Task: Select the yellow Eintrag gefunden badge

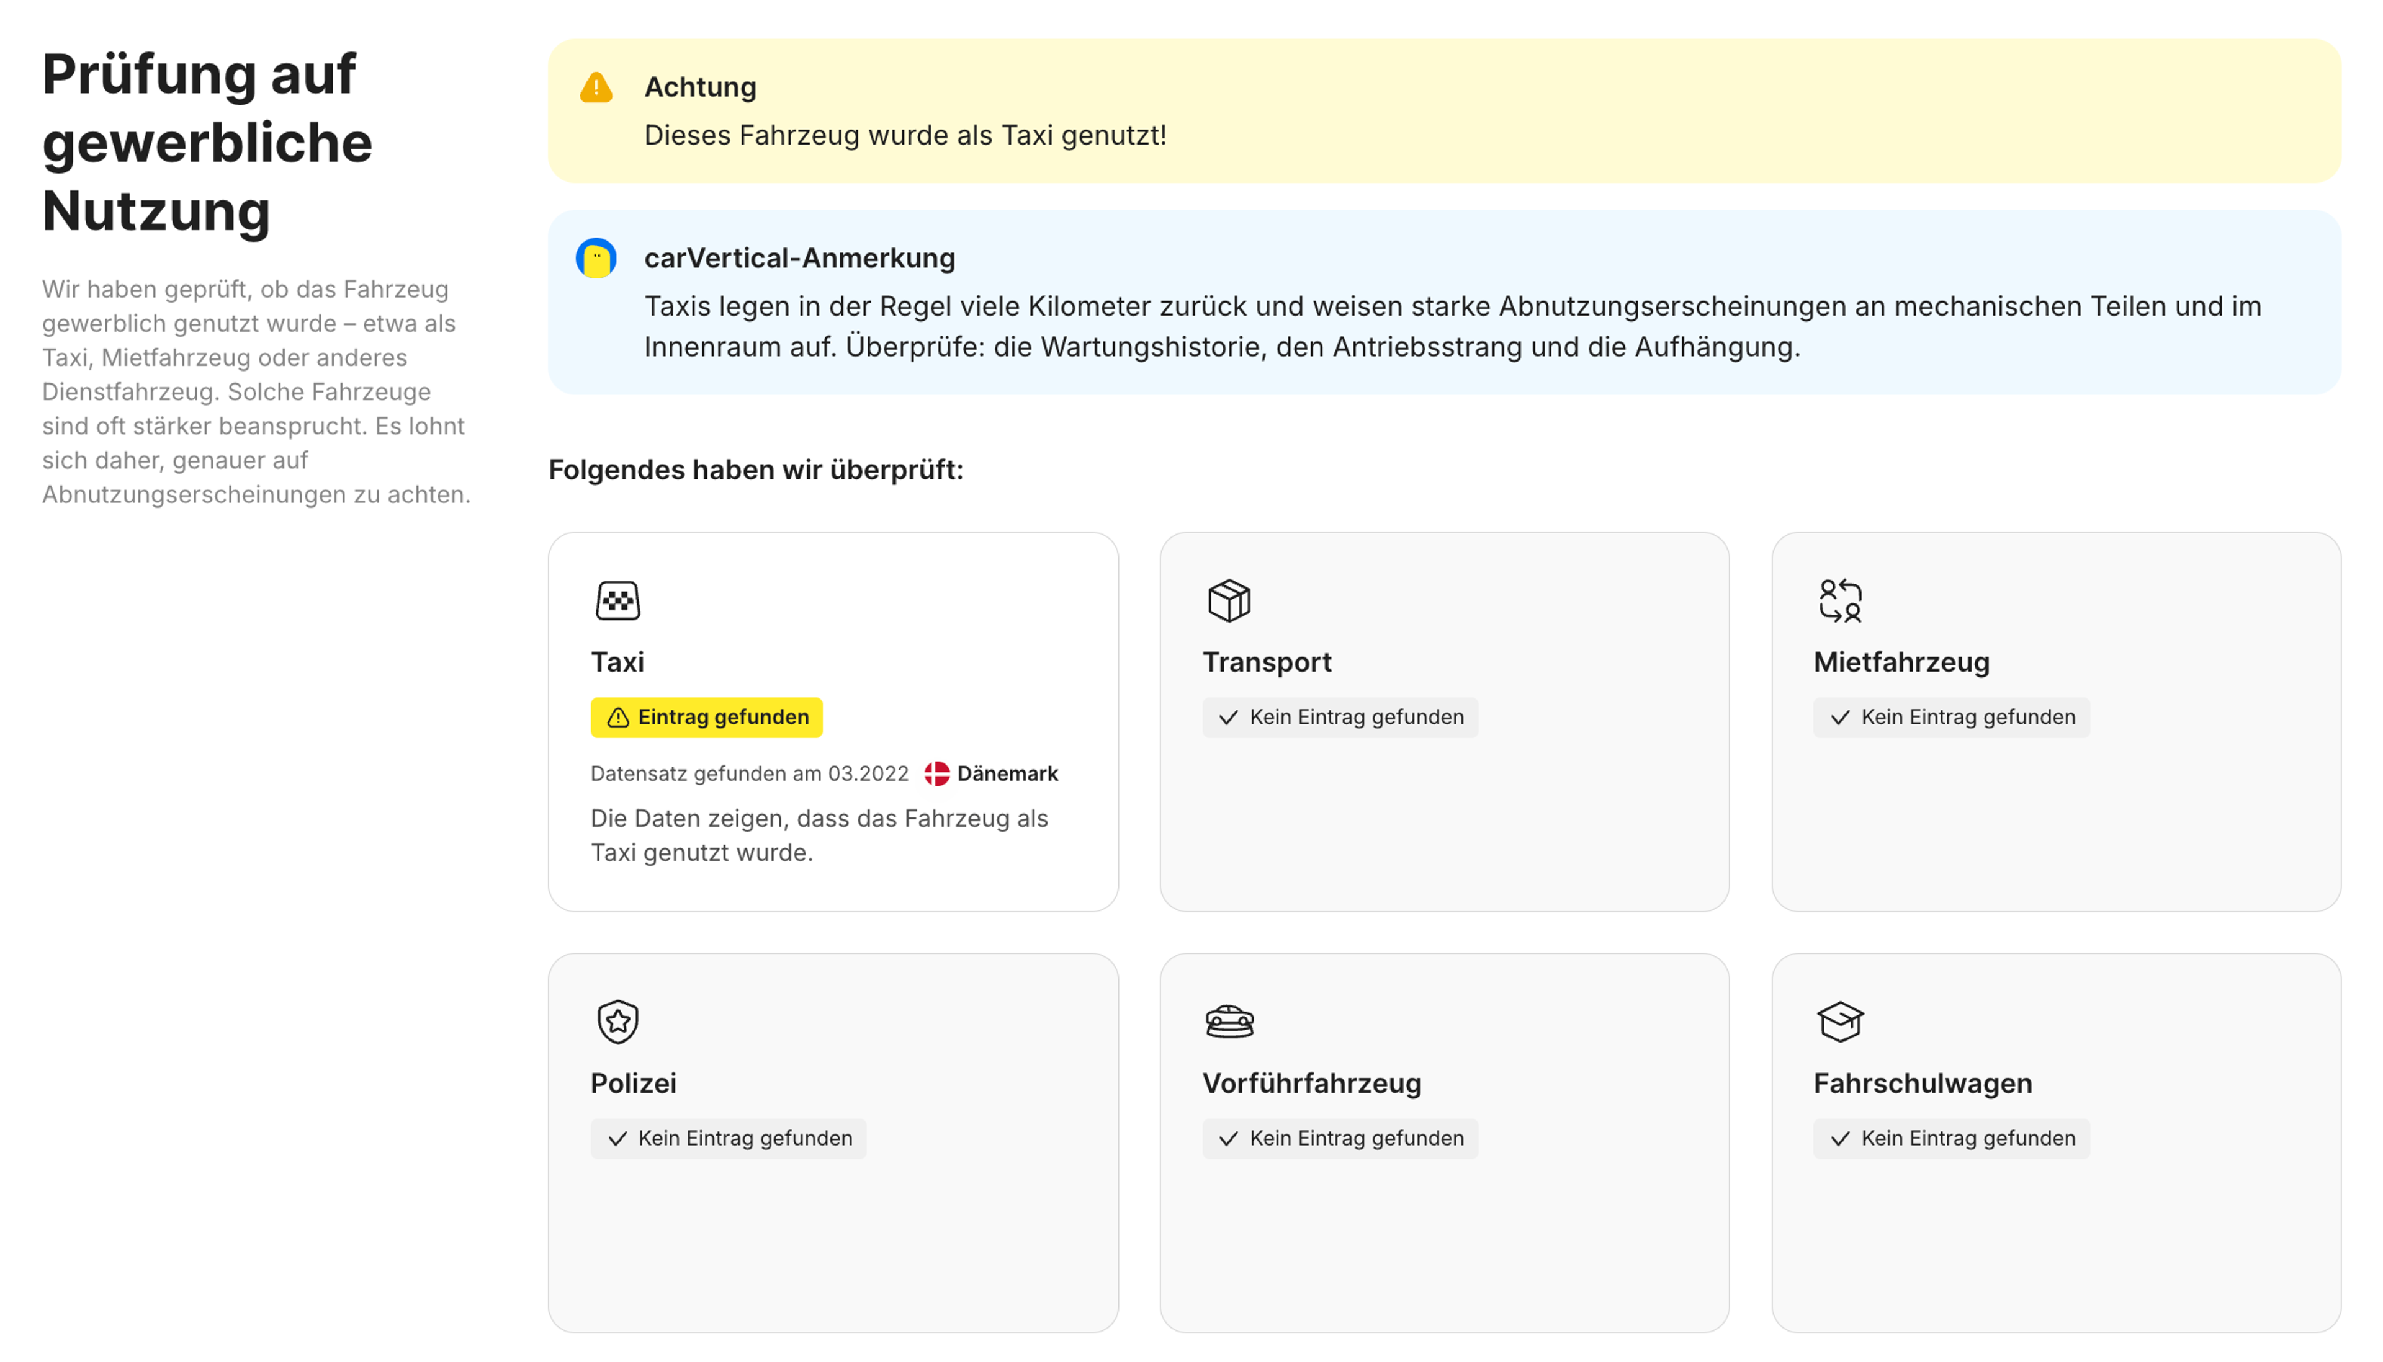Action: [x=707, y=718]
